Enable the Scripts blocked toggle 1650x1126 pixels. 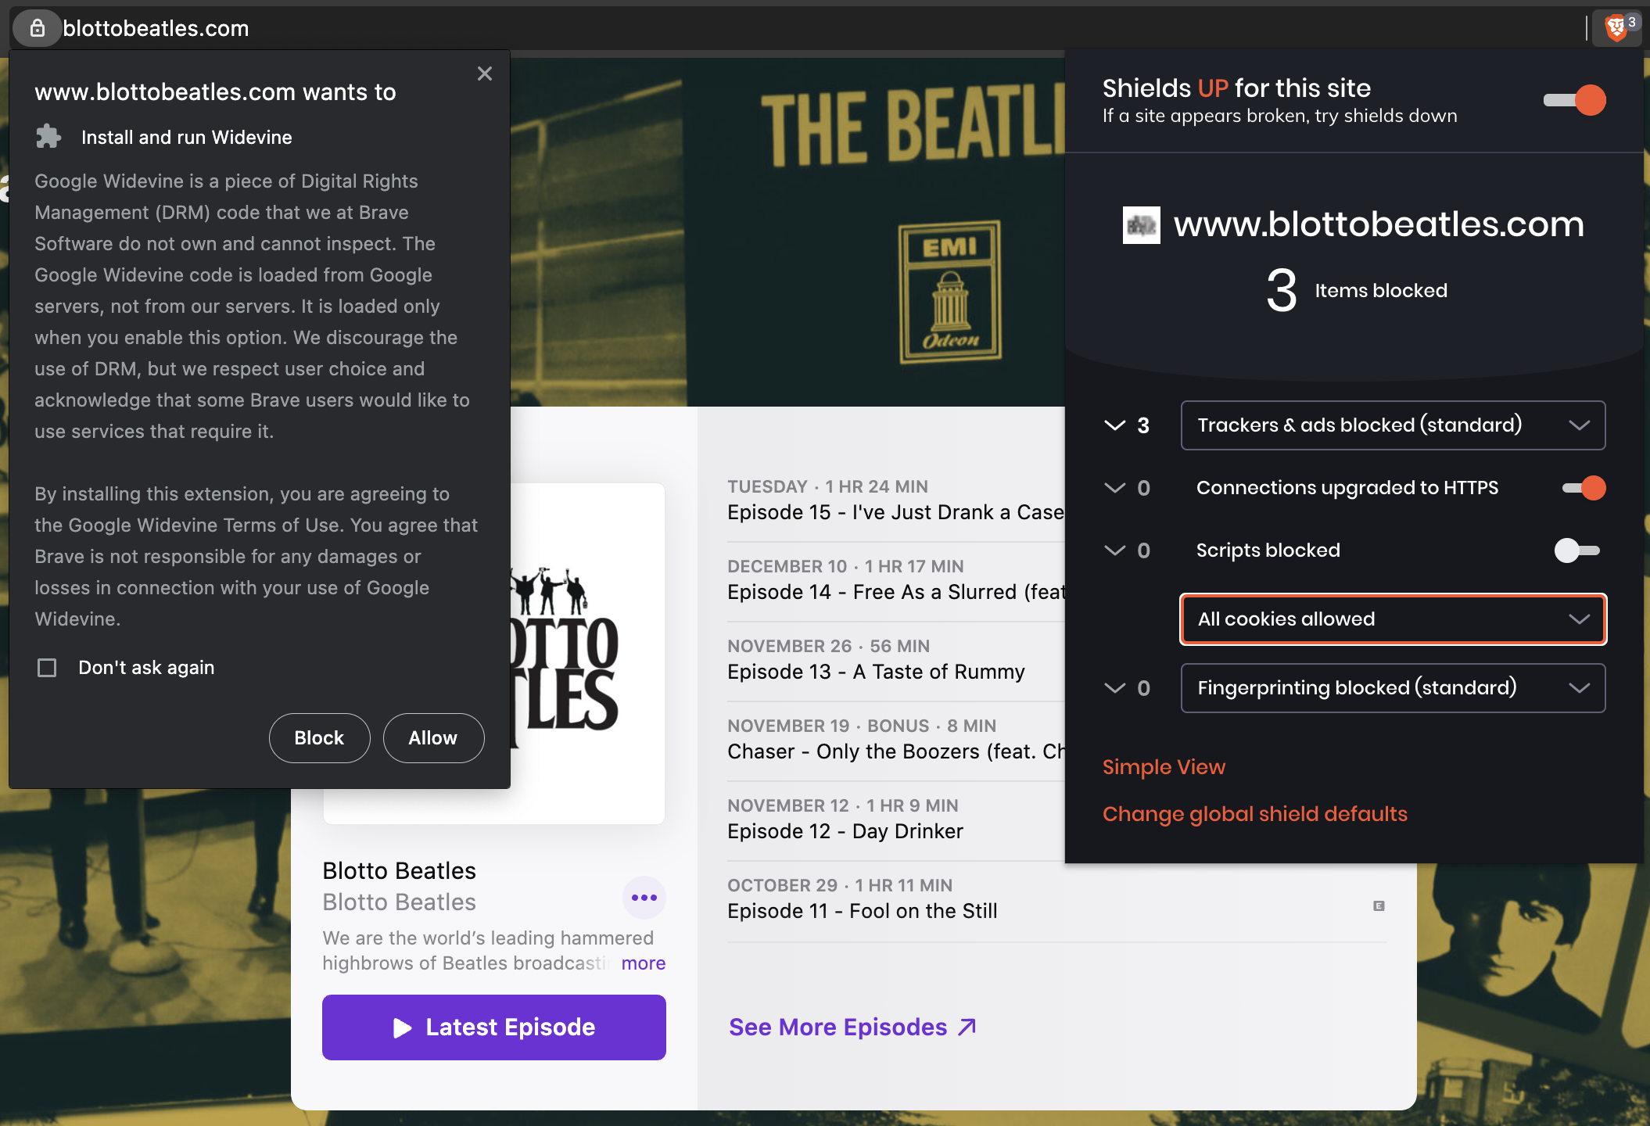point(1576,550)
